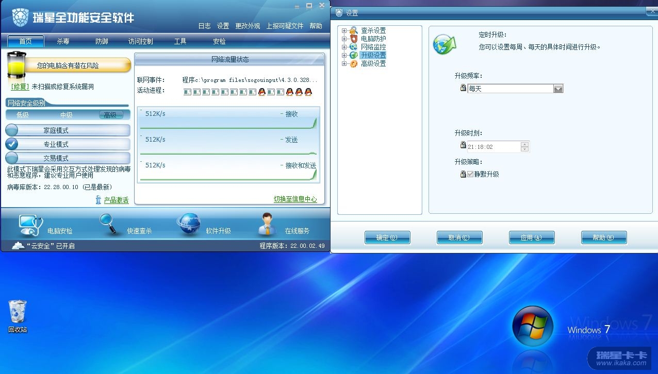
Task: Click the info icon next to 产品激活
Action: pos(98,200)
